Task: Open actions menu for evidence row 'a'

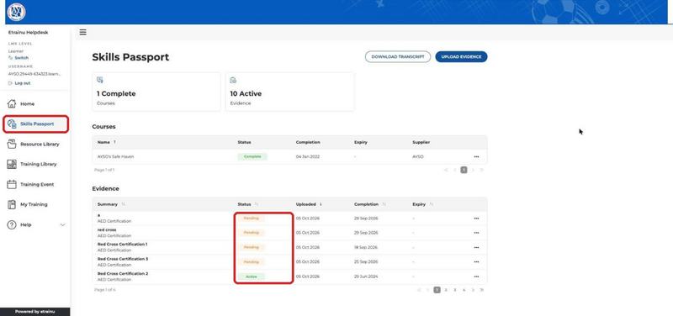Action: pyautogui.click(x=476, y=219)
